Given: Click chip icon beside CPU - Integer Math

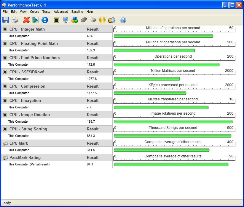Looking at the screenshot, I should tap(5, 29).
